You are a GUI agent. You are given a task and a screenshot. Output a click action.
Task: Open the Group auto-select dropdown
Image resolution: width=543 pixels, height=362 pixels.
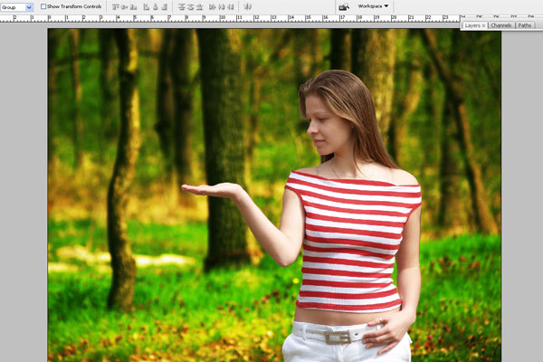16,6
